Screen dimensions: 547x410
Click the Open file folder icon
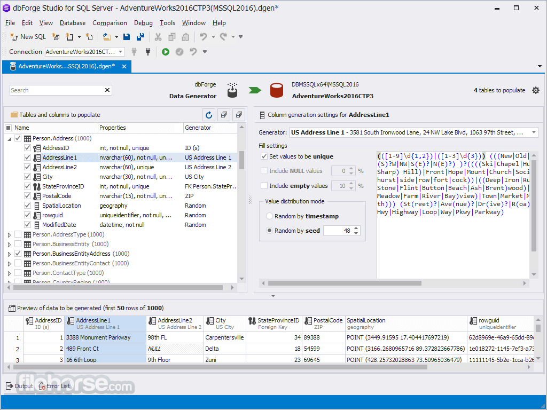(x=107, y=37)
